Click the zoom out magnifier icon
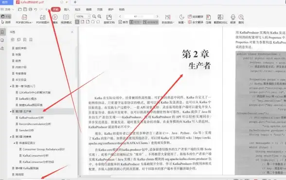The image size is (286, 180). click(x=94, y=17)
